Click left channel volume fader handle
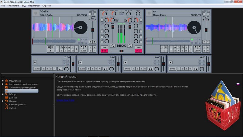Screen dimensions: 243x137 coord(113,27)
